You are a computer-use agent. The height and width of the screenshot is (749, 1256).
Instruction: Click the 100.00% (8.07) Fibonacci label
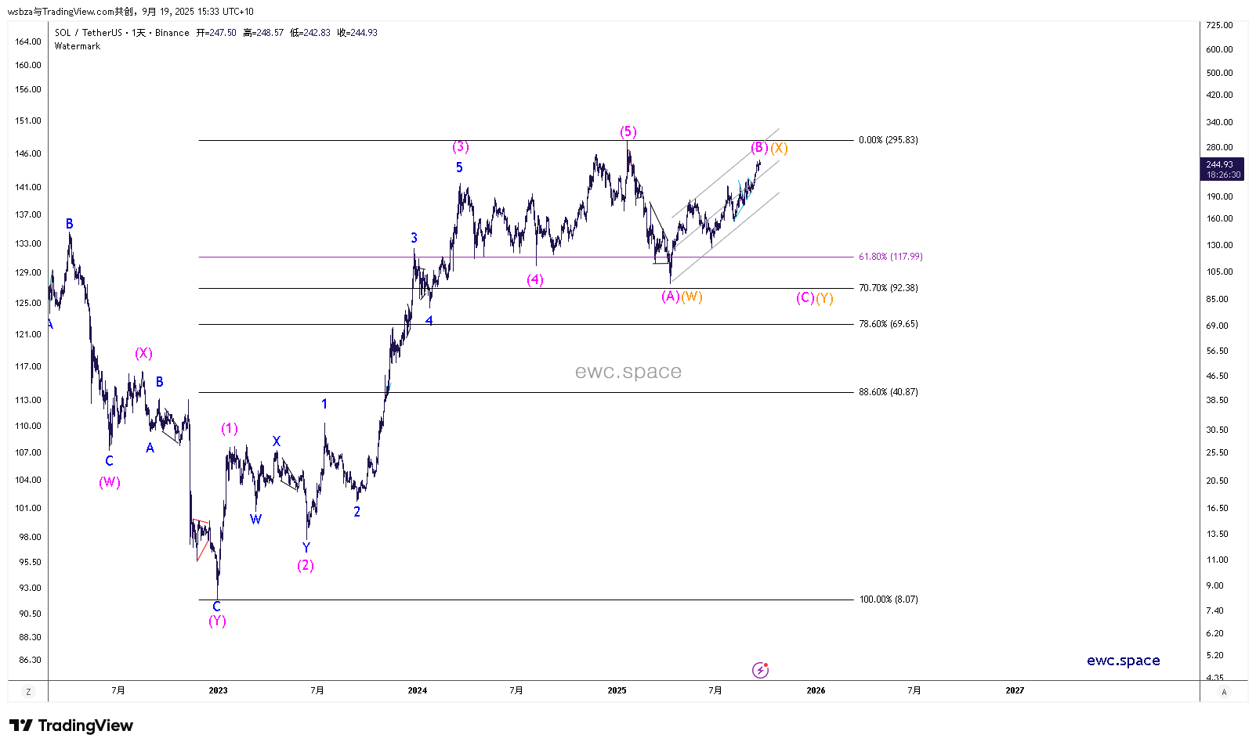(888, 600)
